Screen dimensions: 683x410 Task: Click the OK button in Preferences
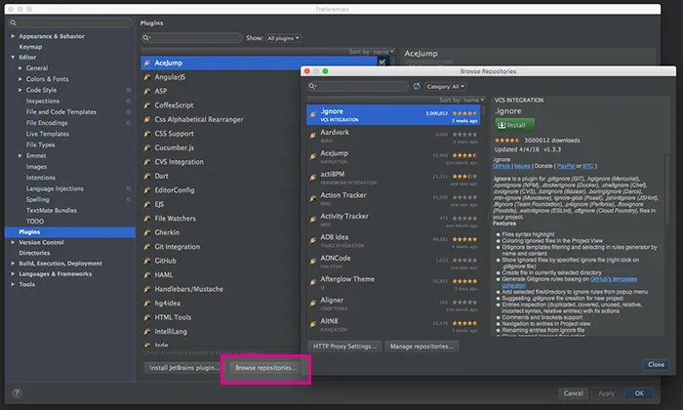tap(639, 393)
